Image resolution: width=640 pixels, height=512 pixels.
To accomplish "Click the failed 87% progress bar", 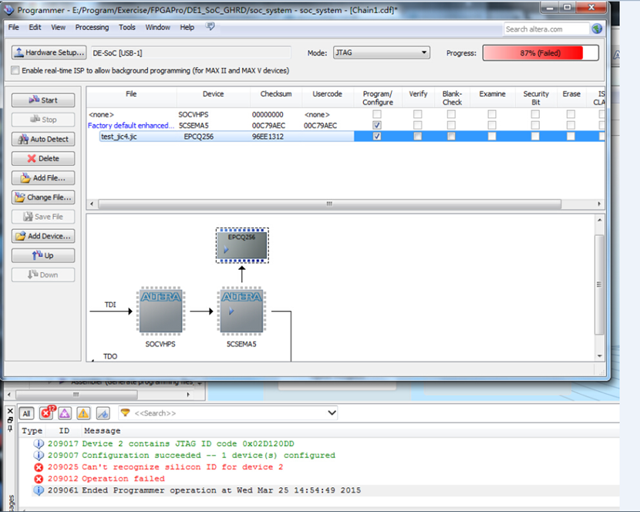I will pos(541,52).
